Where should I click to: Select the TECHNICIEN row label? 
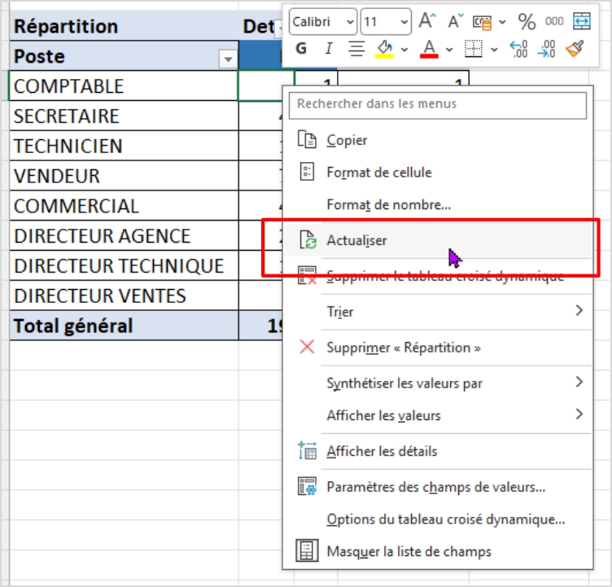[x=124, y=146]
